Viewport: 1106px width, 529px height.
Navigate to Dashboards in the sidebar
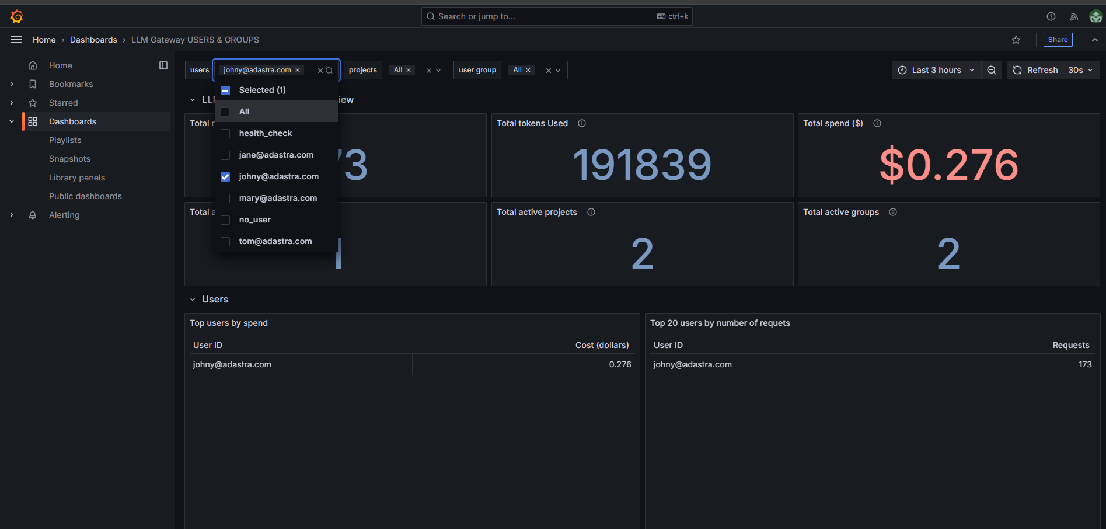point(72,121)
